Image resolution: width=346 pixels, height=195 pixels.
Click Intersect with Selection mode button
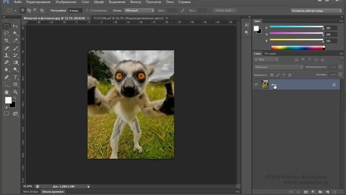point(42,10)
